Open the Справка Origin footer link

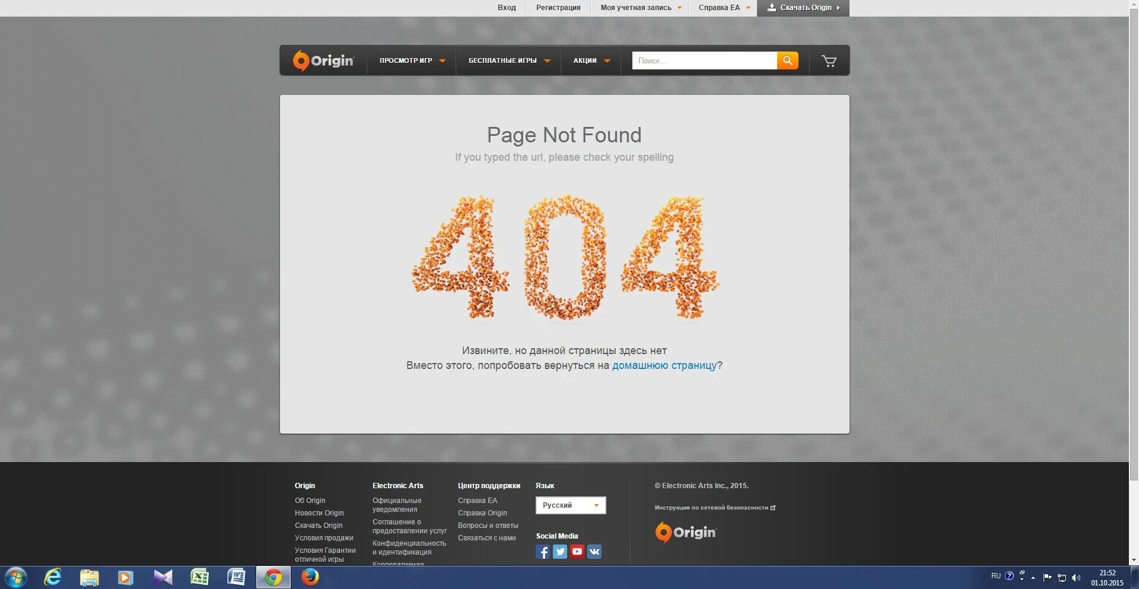pos(482,513)
